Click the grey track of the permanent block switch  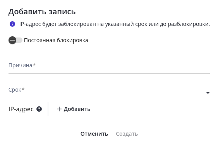coord(19,40)
